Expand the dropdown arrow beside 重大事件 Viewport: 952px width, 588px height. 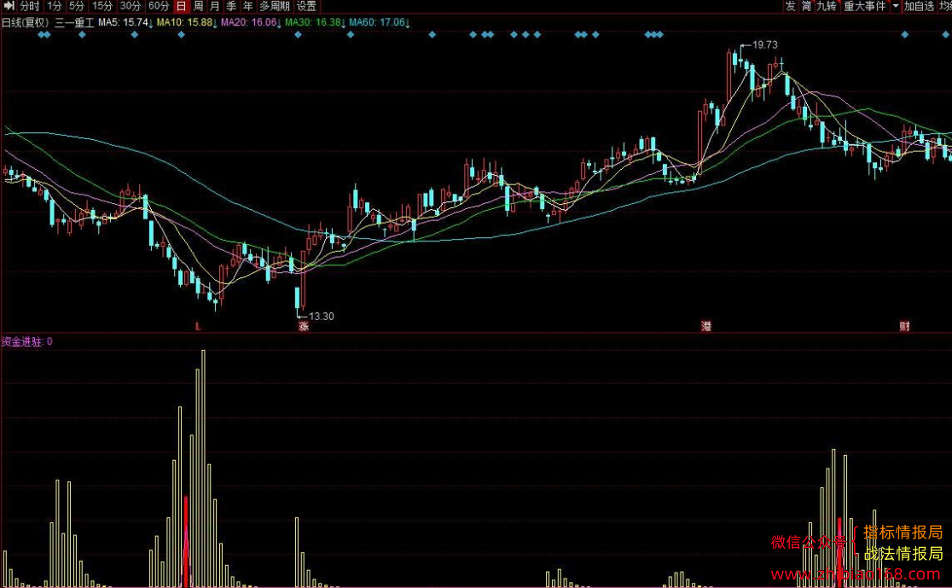click(896, 6)
